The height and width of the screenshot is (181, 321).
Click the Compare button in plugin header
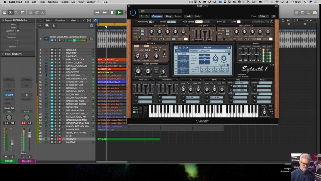pyautogui.click(x=157, y=16)
